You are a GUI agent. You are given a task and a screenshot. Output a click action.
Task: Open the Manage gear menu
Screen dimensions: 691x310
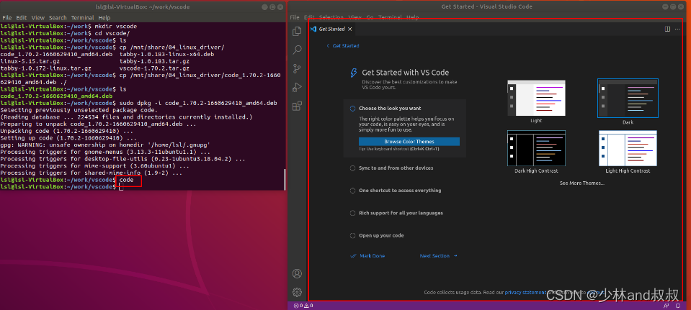click(x=297, y=292)
